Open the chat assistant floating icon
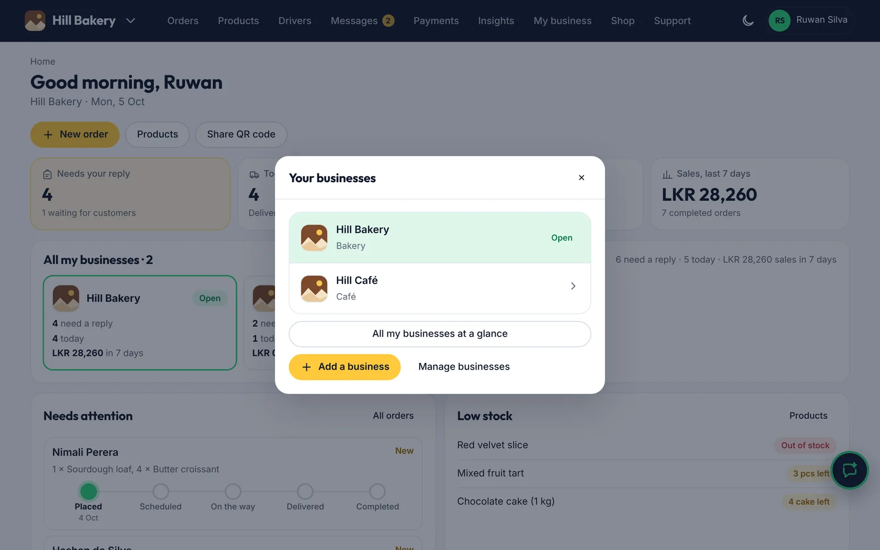Viewport: 880px width, 550px height. pos(850,470)
